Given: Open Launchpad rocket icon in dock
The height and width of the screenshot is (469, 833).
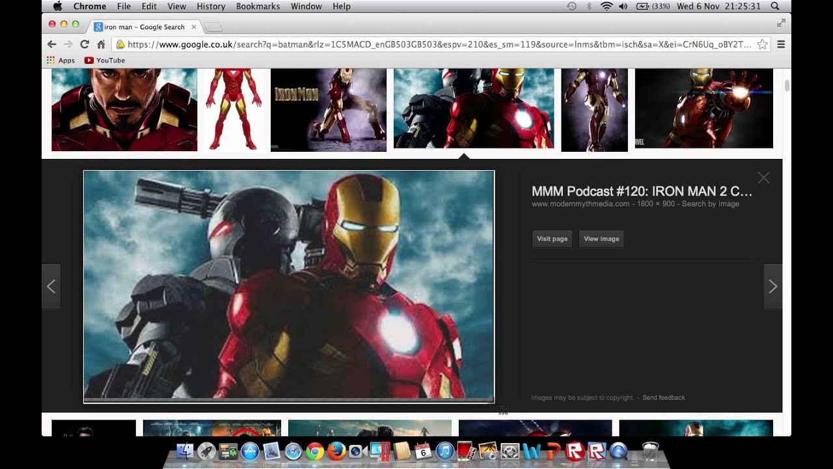Looking at the screenshot, I should coord(207,451).
